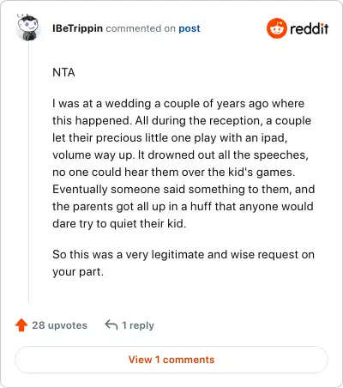
Task: Click the line "So this was a very legitimate"
Action: pos(184,254)
